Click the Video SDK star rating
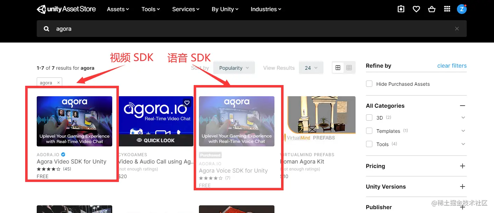 [x=49, y=169]
